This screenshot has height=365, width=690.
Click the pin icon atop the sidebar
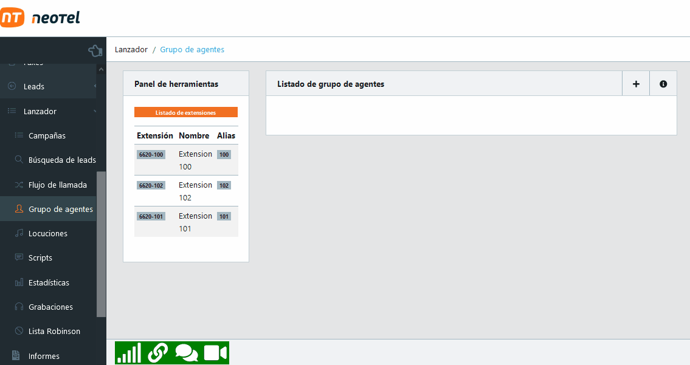click(95, 50)
